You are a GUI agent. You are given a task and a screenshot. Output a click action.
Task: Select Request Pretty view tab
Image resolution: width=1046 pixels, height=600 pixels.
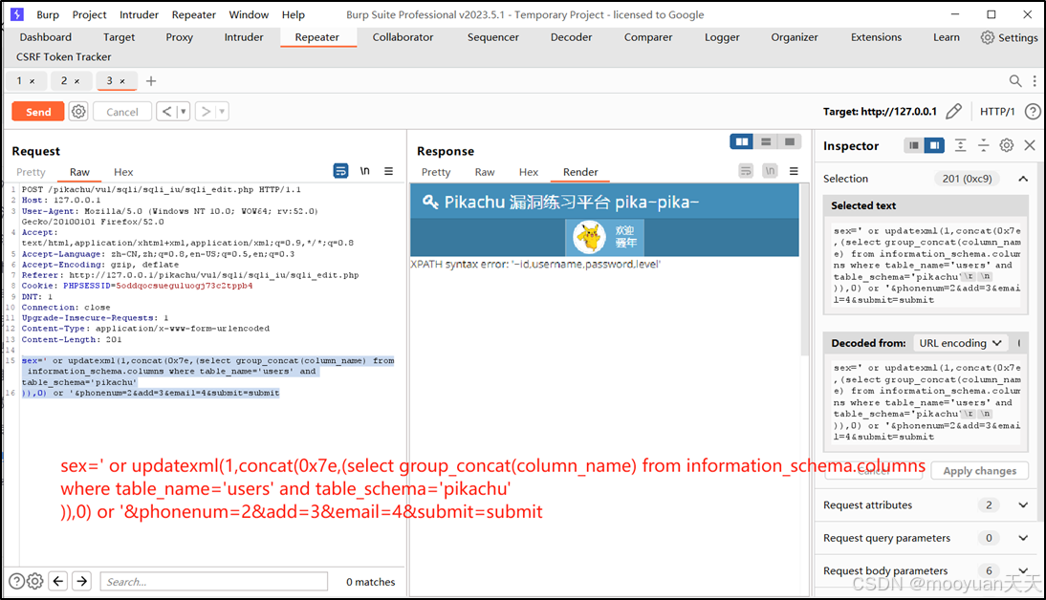pos(31,172)
